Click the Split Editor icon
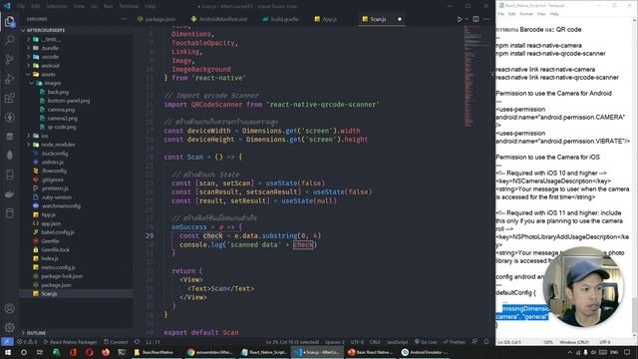The image size is (638, 359). 476,19
